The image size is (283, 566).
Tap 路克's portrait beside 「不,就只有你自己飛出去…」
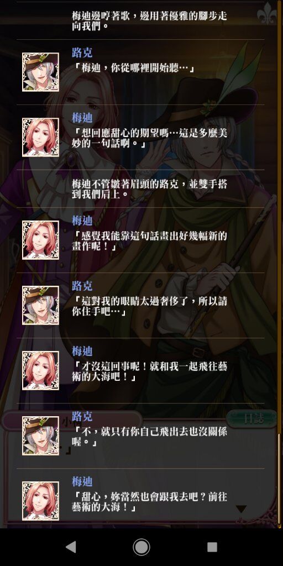(40, 436)
